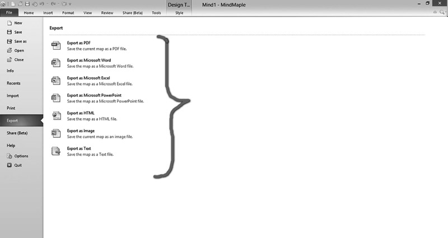
Task: Open the Recents section in File menu
Action: point(13,83)
